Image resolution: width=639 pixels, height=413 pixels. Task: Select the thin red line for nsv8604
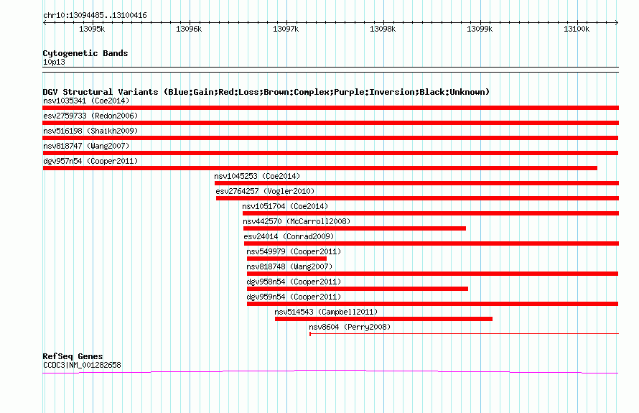click(464, 334)
